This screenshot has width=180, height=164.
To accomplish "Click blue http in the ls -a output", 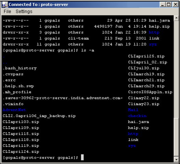I will [x=133, y=134].
